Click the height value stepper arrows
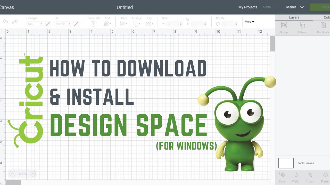This screenshot has width=330, height=185. click(x=205, y=24)
